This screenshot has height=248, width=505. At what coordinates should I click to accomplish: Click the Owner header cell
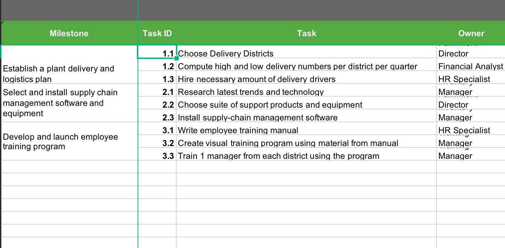click(x=471, y=33)
